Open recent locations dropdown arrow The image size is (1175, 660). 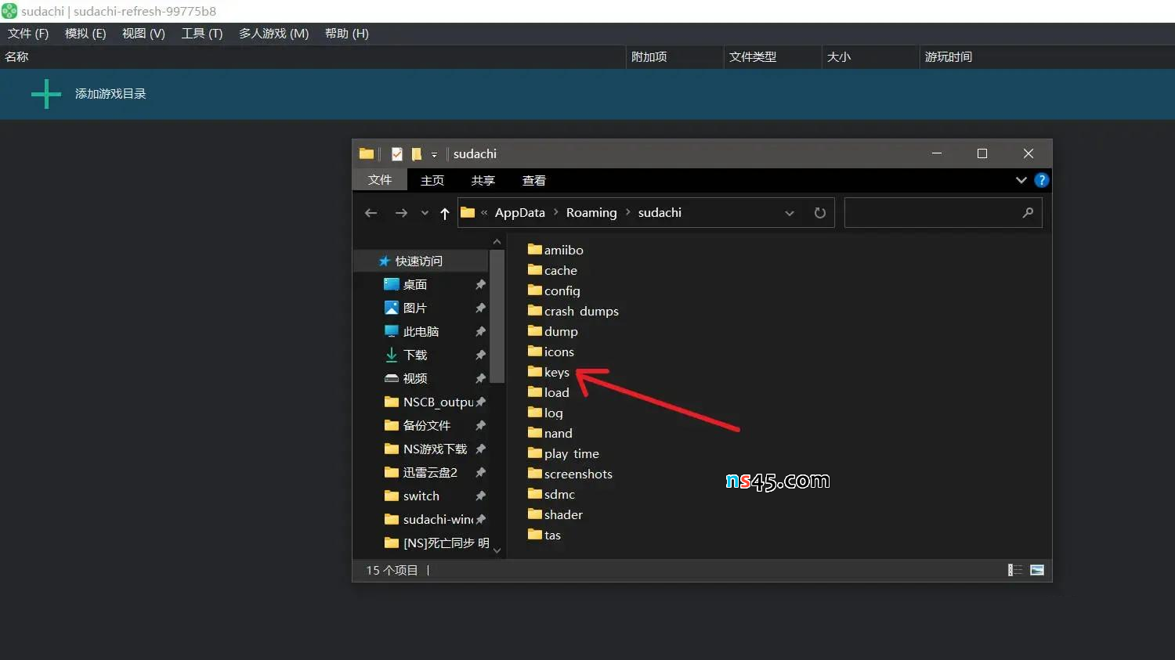425,213
